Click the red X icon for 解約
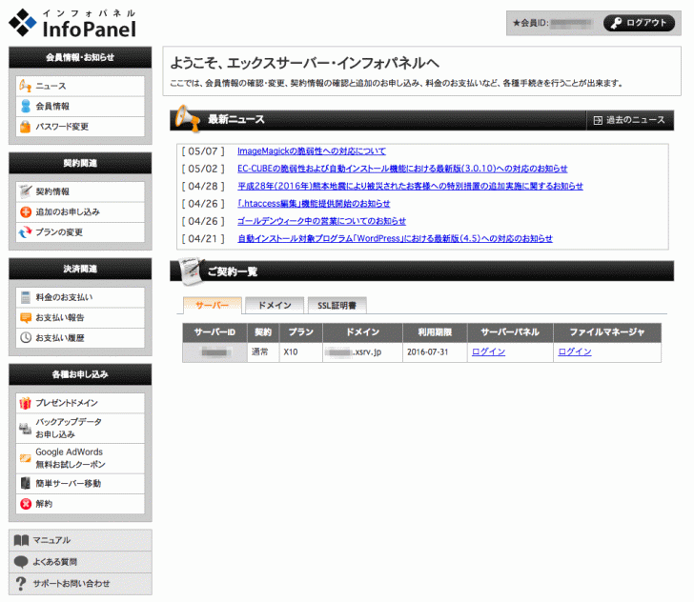 point(26,503)
